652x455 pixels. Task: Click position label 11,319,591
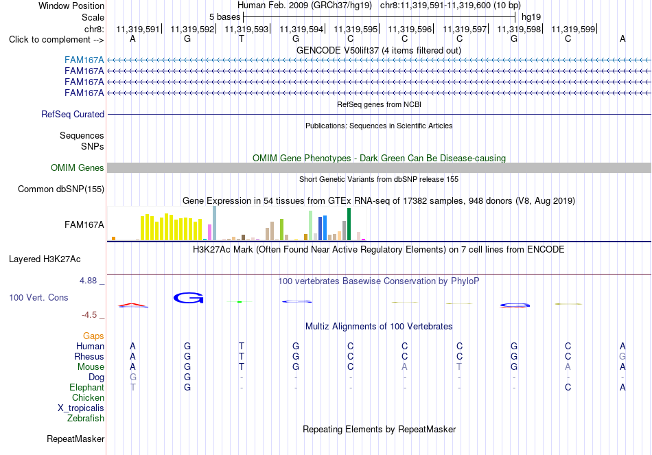click(x=138, y=29)
